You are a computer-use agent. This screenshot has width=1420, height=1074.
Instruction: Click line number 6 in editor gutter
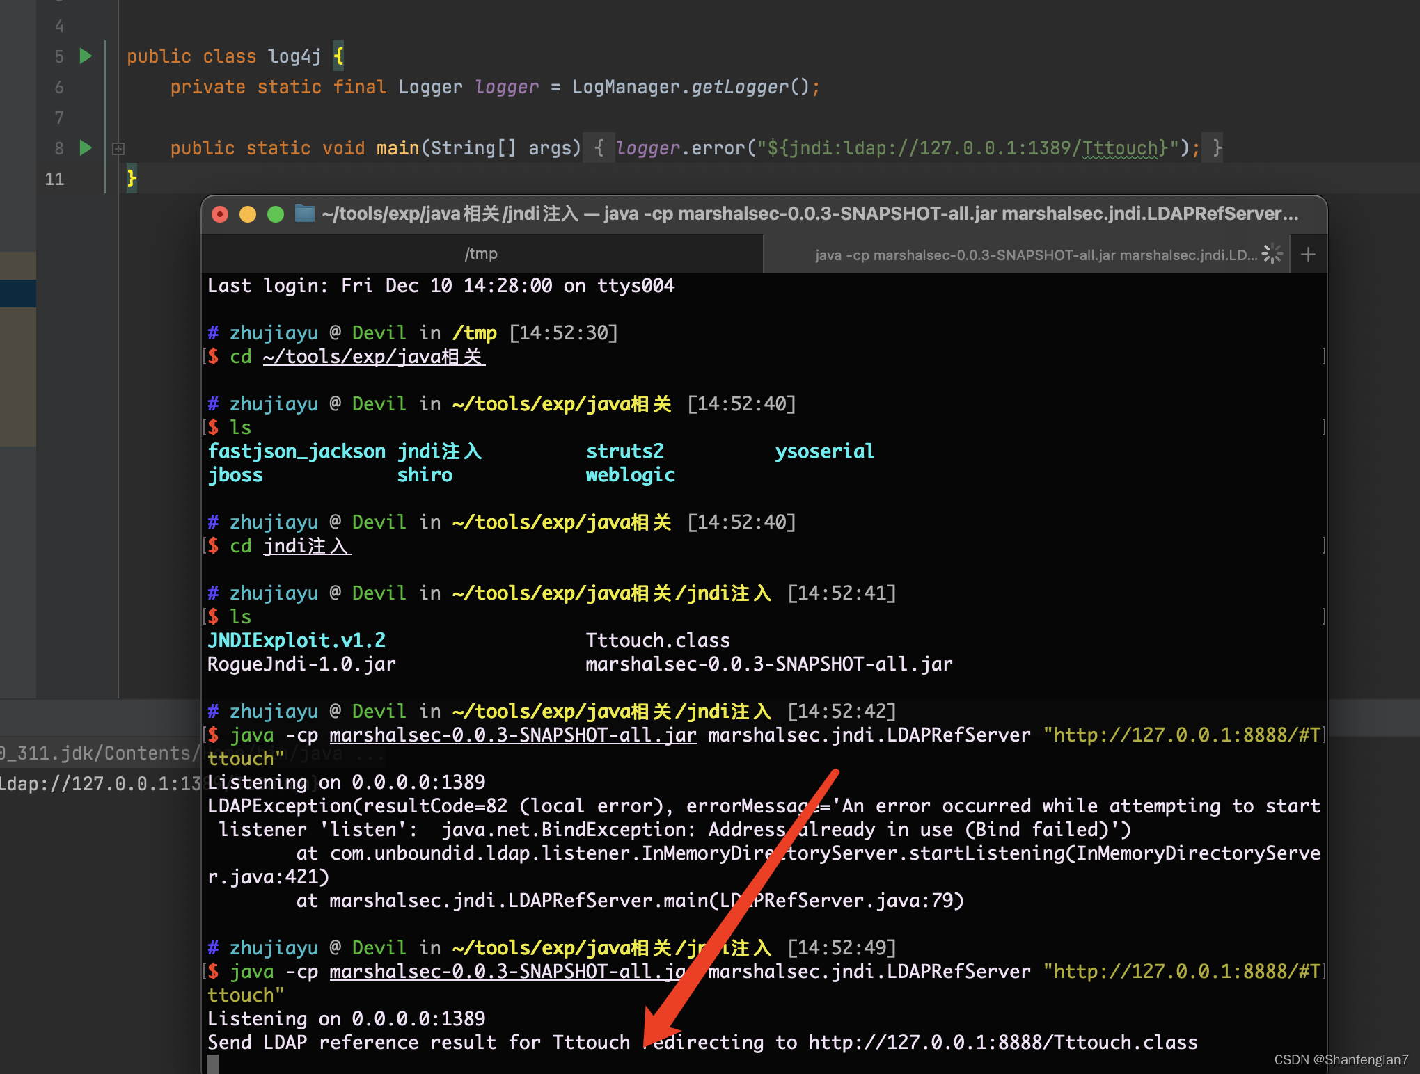59,87
